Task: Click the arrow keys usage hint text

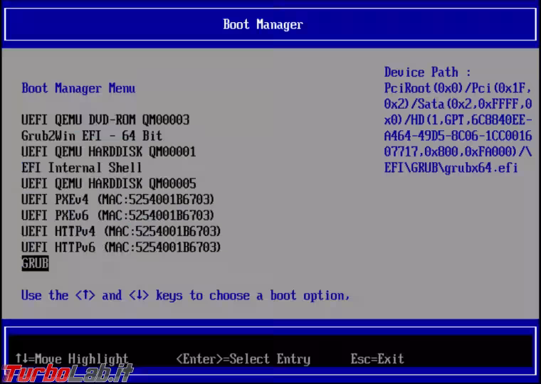Action: tap(185, 295)
